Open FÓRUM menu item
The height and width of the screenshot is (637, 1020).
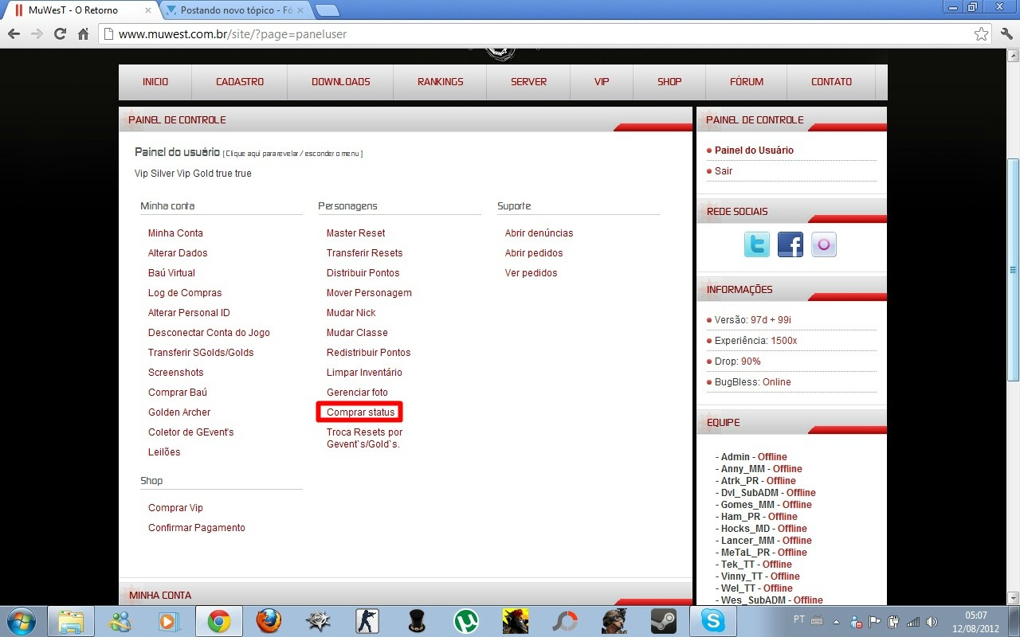[747, 82]
